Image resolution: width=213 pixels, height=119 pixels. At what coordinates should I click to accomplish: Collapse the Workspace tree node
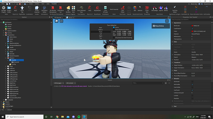coord(1,22)
